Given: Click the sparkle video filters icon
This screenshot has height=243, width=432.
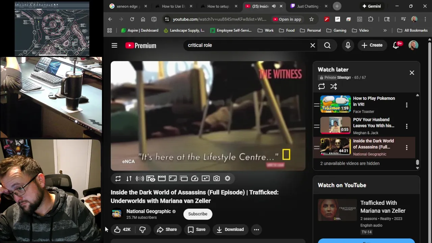Looking at the screenshot, I should 206,179.
